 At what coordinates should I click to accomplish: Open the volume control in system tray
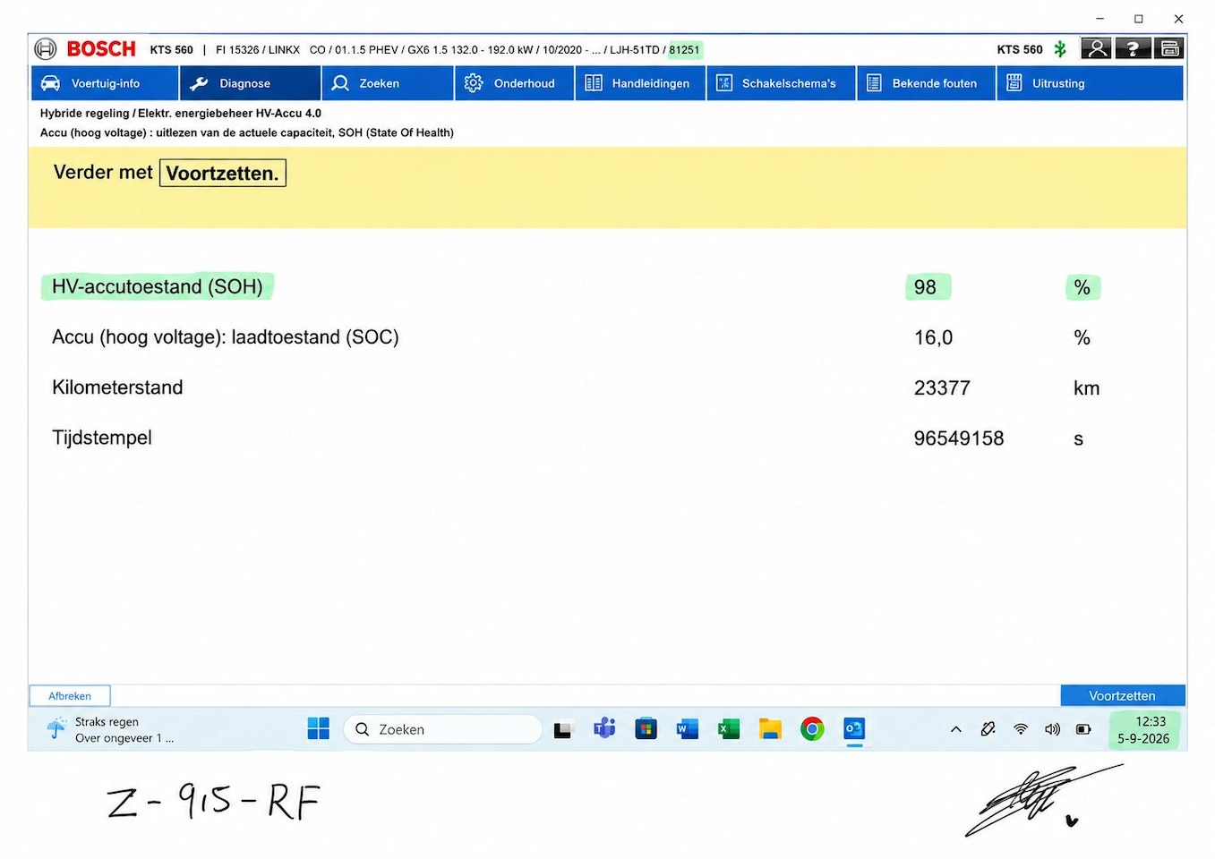tap(1052, 729)
